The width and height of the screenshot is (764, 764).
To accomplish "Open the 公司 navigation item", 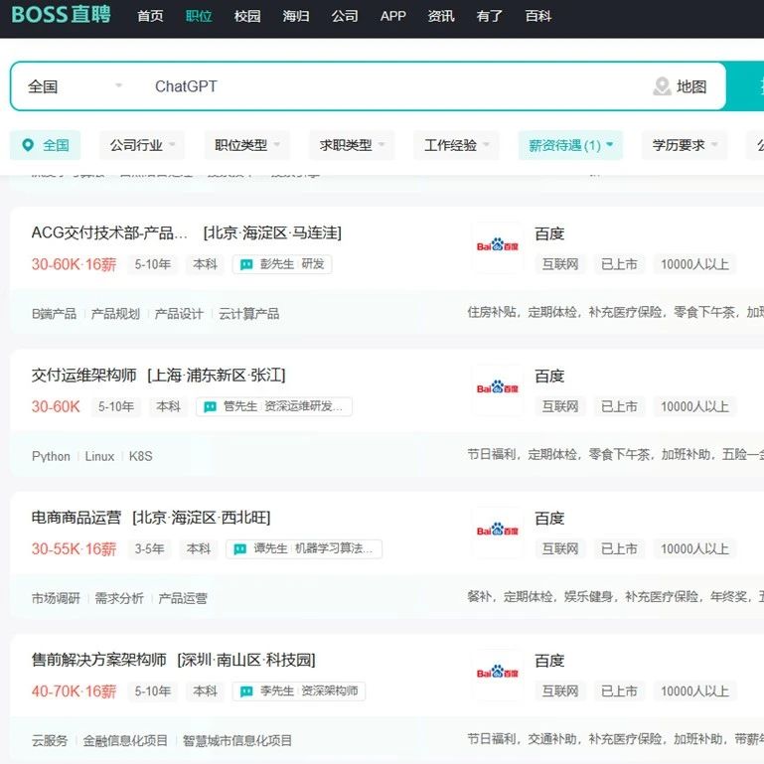I will click(345, 16).
